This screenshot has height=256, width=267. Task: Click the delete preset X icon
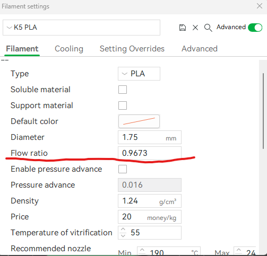[195, 28]
